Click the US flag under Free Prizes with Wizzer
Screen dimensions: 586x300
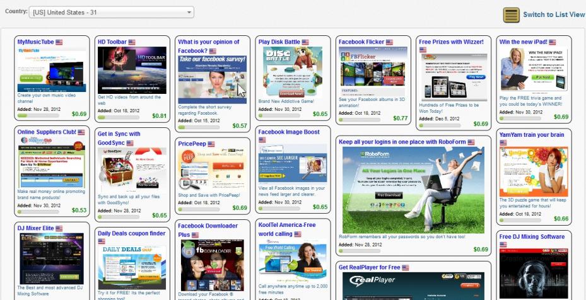[x=422, y=50]
